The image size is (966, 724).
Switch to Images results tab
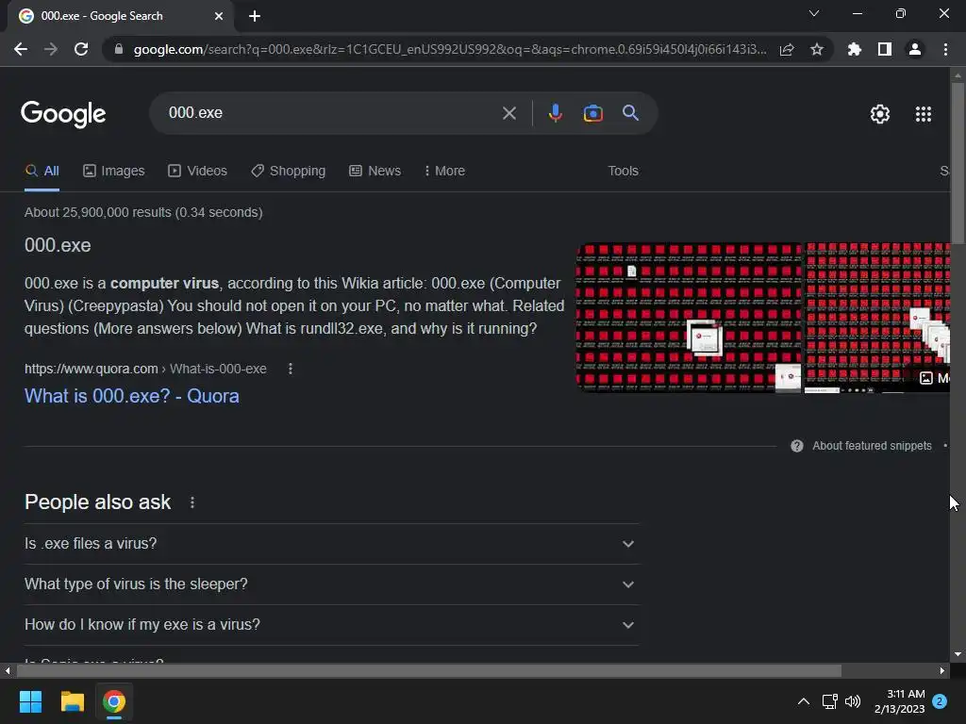click(x=114, y=172)
